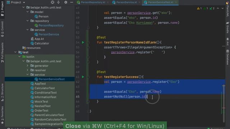The width and height of the screenshot is (230, 129).
Task: Open the Structure tool window
Action: click(x=3, y=92)
